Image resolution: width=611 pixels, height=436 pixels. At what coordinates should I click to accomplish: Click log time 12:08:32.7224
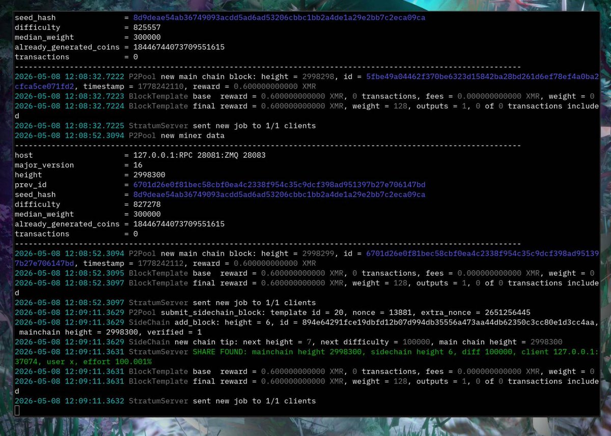coord(95,106)
